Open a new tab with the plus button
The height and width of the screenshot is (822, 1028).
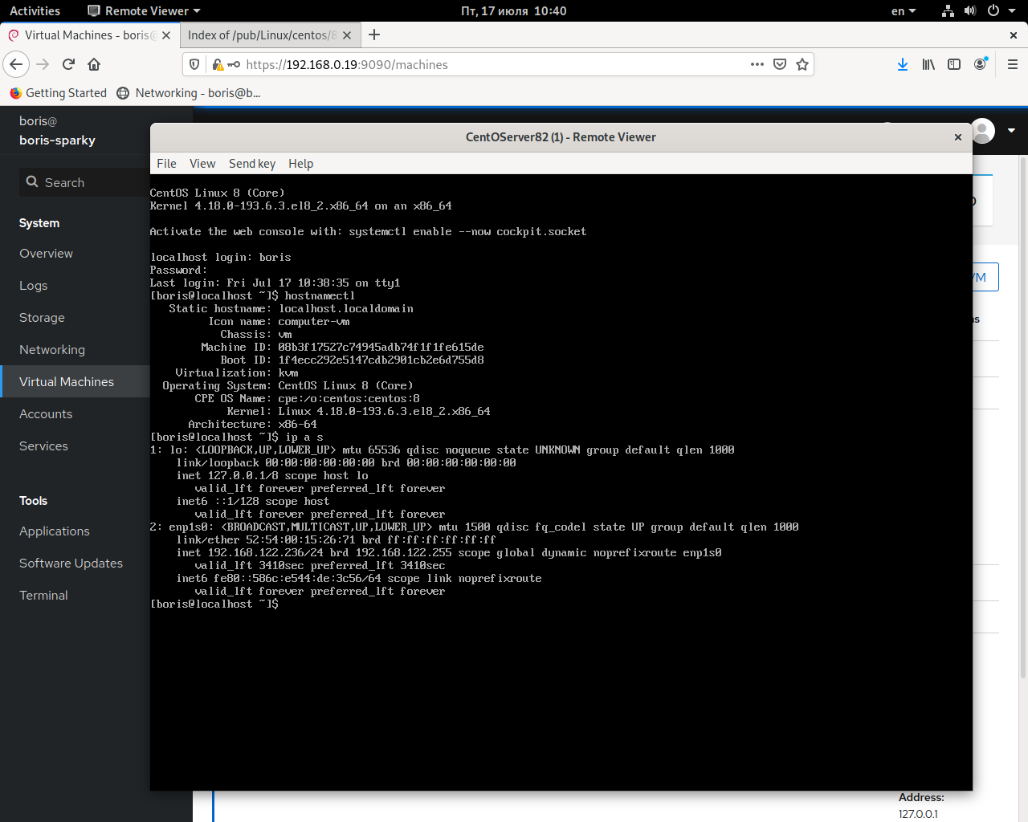374,35
